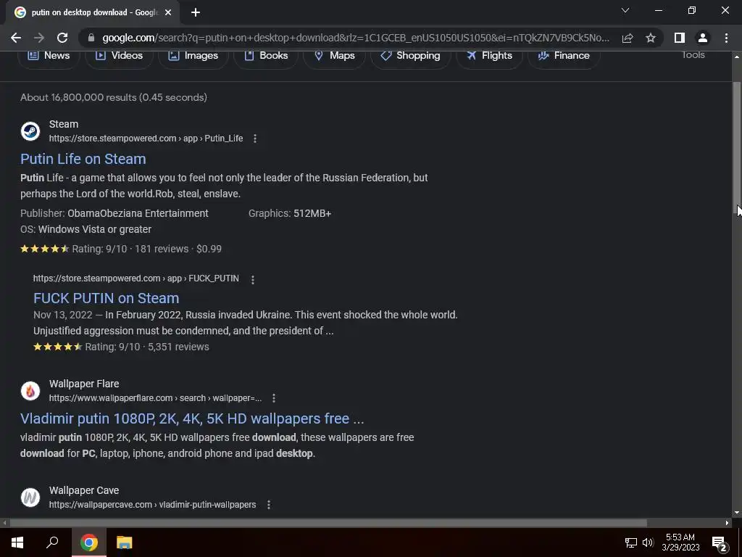742x557 pixels.
Task: Open the Chrome profile icon
Action: [x=703, y=38]
